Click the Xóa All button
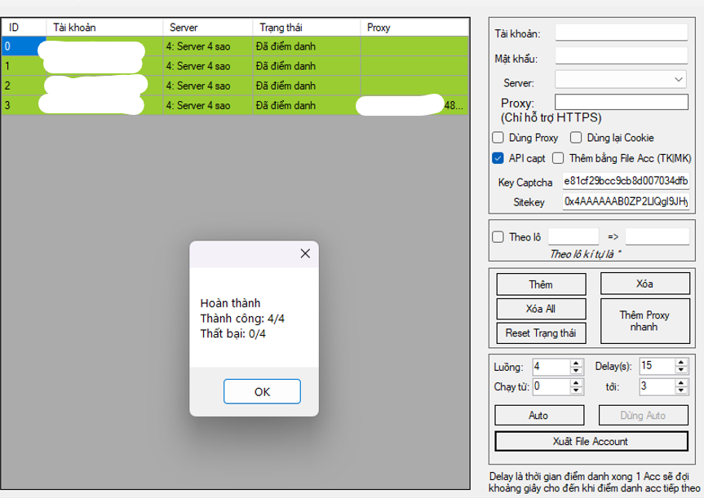 click(x=540, y=309)
